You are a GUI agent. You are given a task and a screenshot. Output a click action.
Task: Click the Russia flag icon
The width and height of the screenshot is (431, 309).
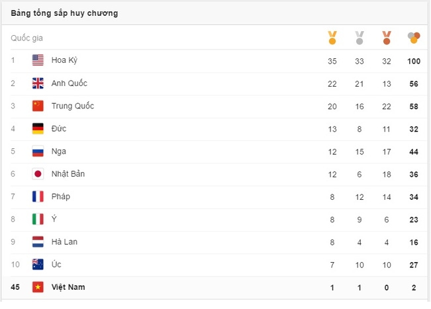click(38, 152)
